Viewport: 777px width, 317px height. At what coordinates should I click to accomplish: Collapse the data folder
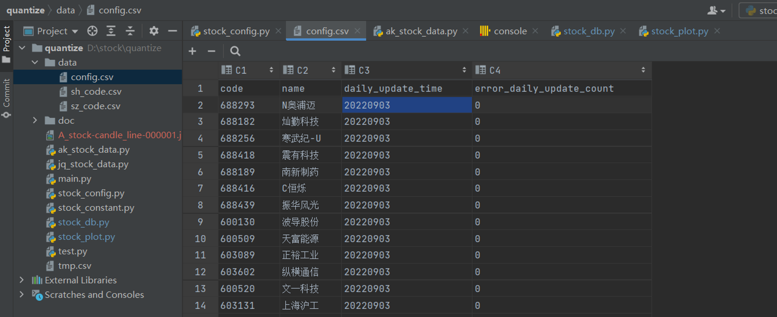[x=35, y=62]
